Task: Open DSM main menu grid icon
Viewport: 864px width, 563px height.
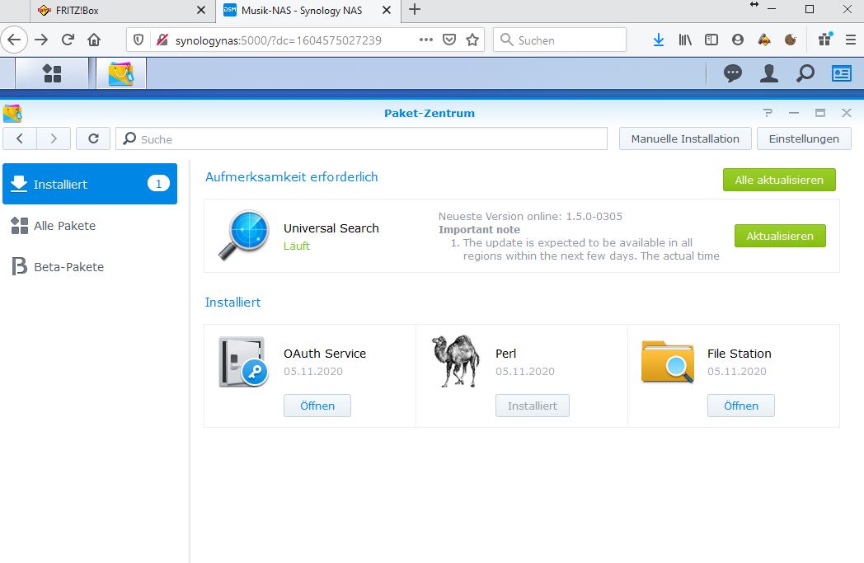Action: (x=52, y=73)
